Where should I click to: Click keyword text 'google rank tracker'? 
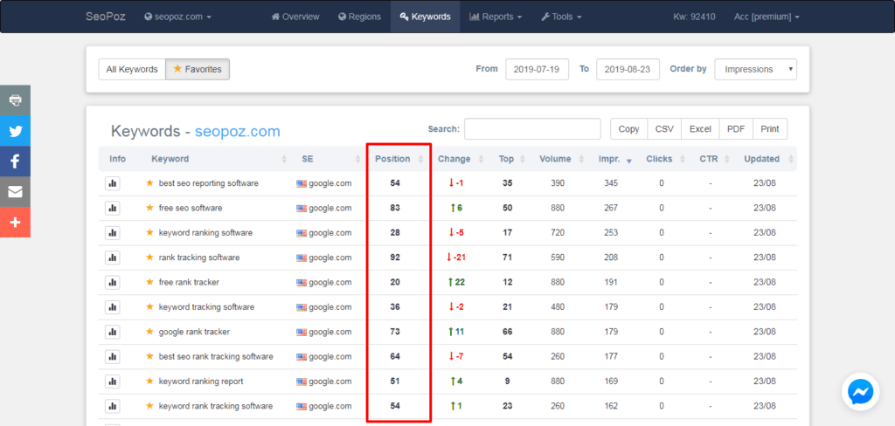[194, 332]
